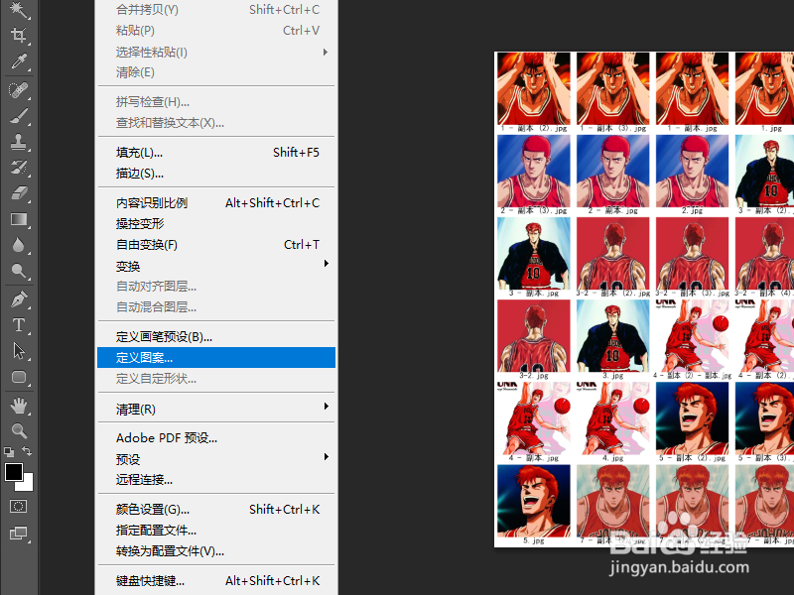The image size is (794, 595).
Task: Click the grayed 定义自定形状... menu item
Action: (x=216, y=379)
